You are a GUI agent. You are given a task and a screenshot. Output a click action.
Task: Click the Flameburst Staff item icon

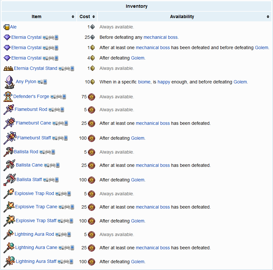[10, 138]
